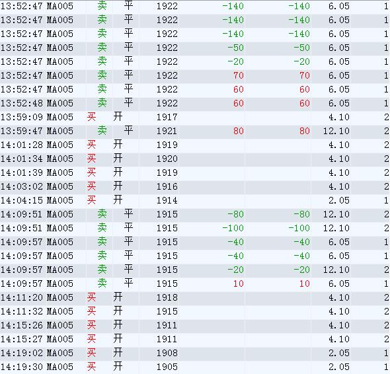Select the 13:59:47 sell trade at 1921

pos(195,131)
